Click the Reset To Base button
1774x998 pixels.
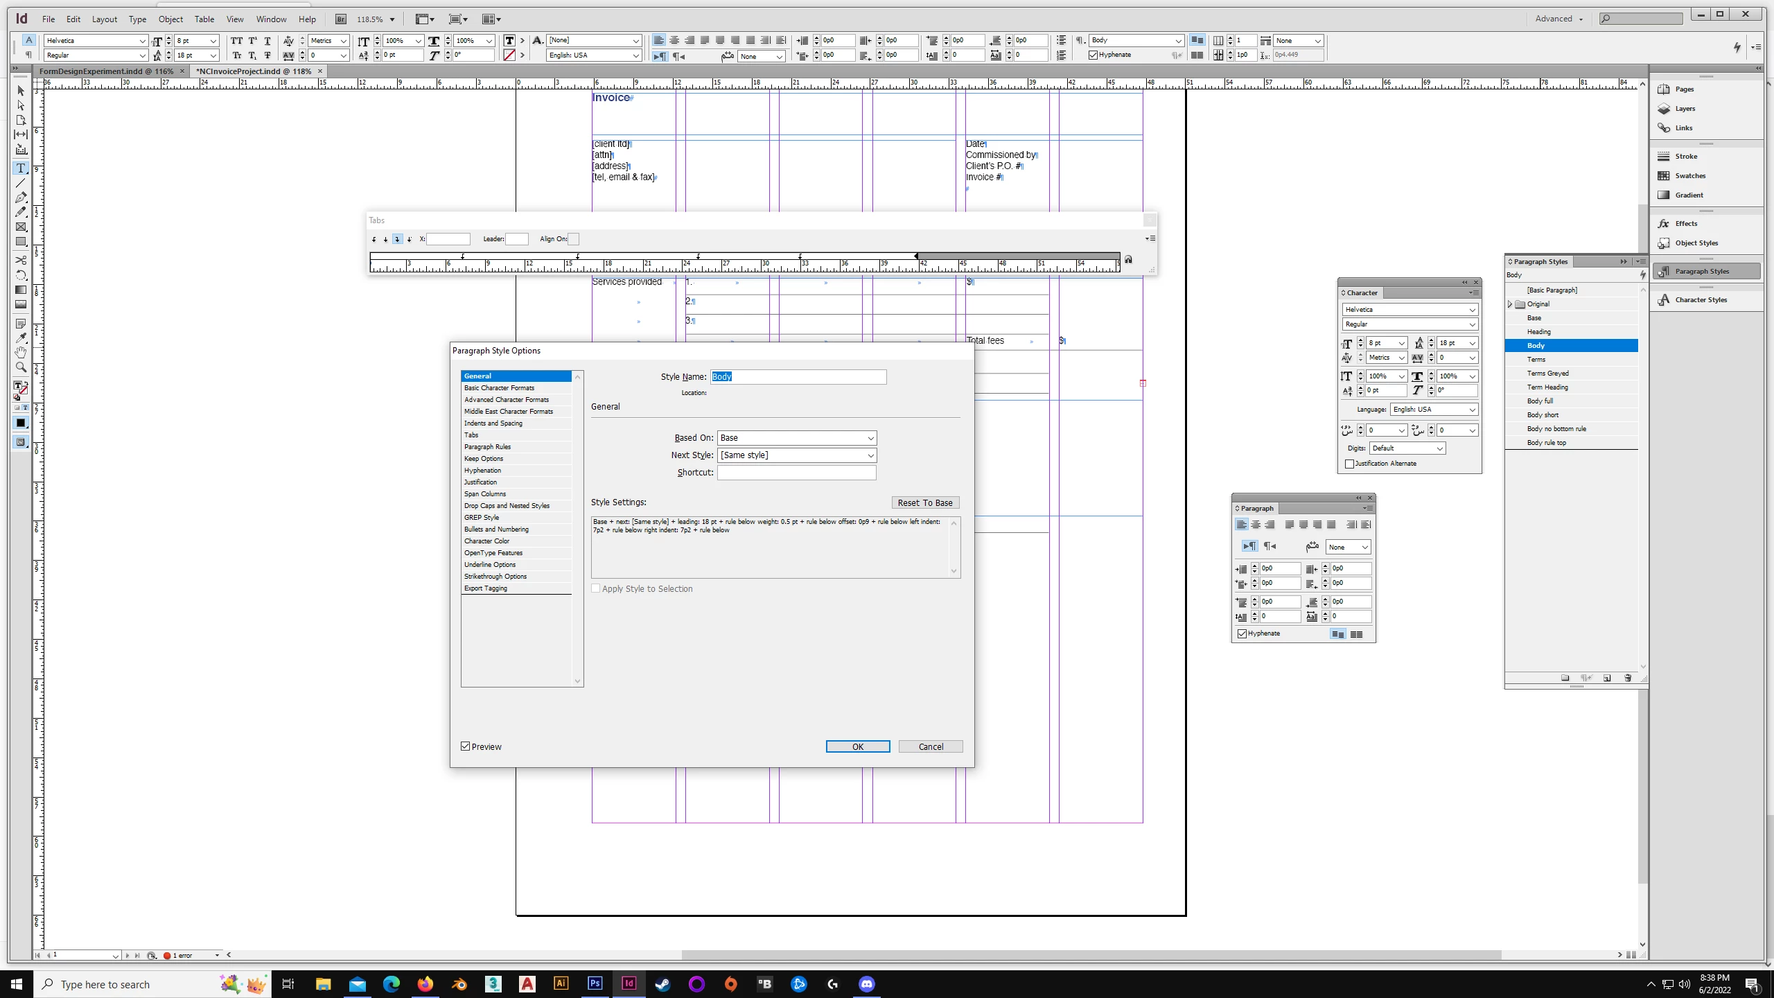924,503
